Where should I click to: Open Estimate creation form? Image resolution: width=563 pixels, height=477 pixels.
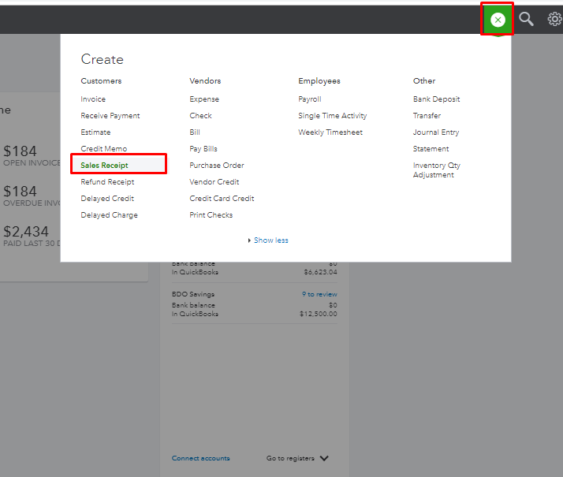coord(95,132)
